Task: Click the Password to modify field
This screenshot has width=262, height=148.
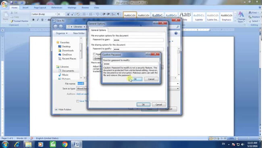Action: (x=139, y=49)
